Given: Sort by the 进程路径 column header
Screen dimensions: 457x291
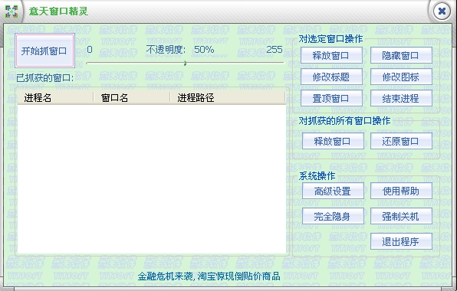Looking at the screenshot, I should click(227, 98).
